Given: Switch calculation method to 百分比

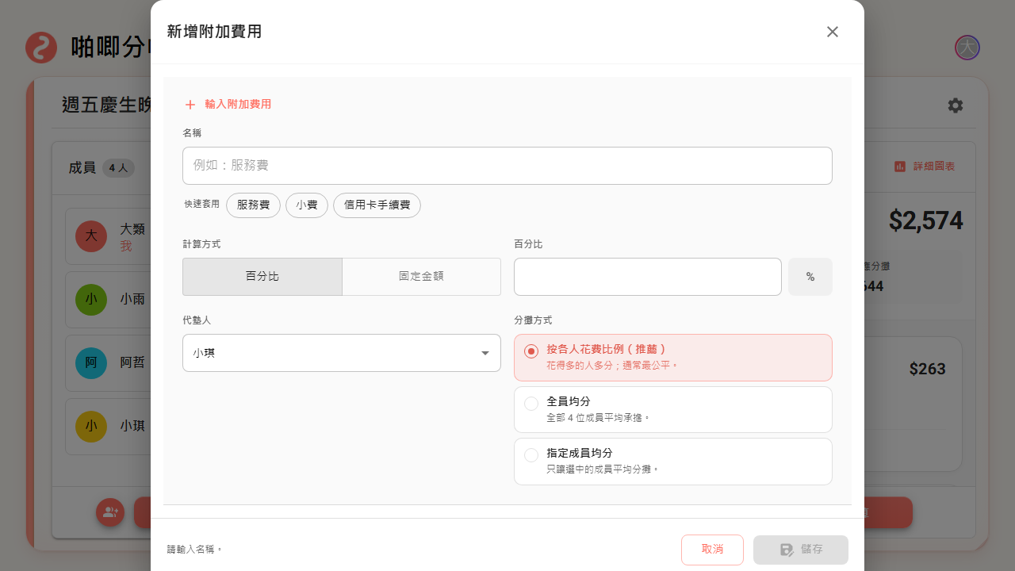Looking at the screenshot, I should pyautogui.click(x=262, y=277).
